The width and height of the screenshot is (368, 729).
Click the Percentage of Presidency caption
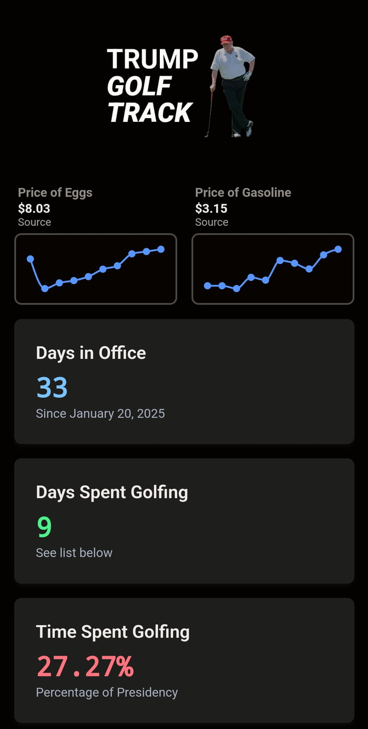(x=107, y=692)
